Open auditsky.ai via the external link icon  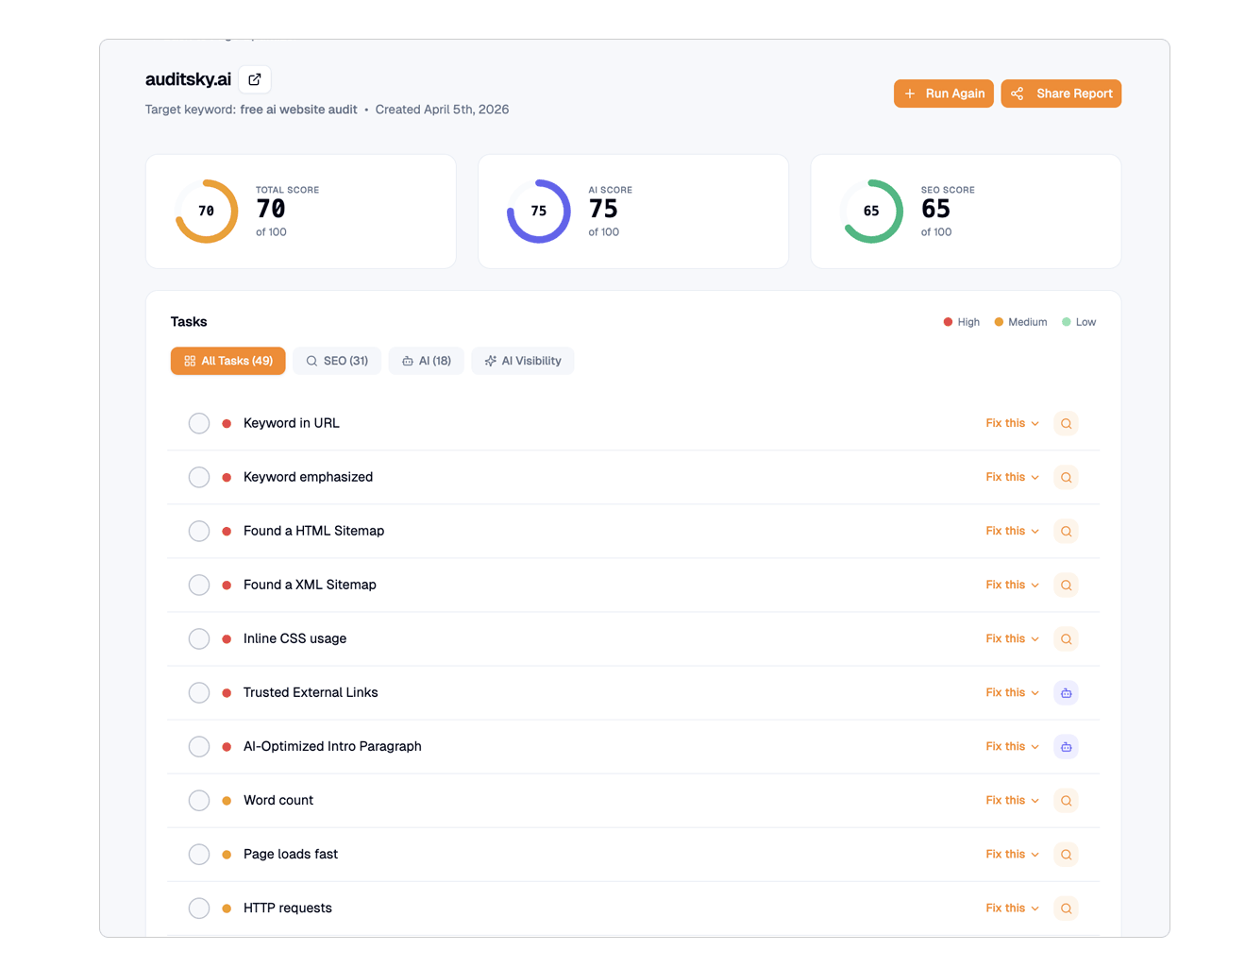254,79
